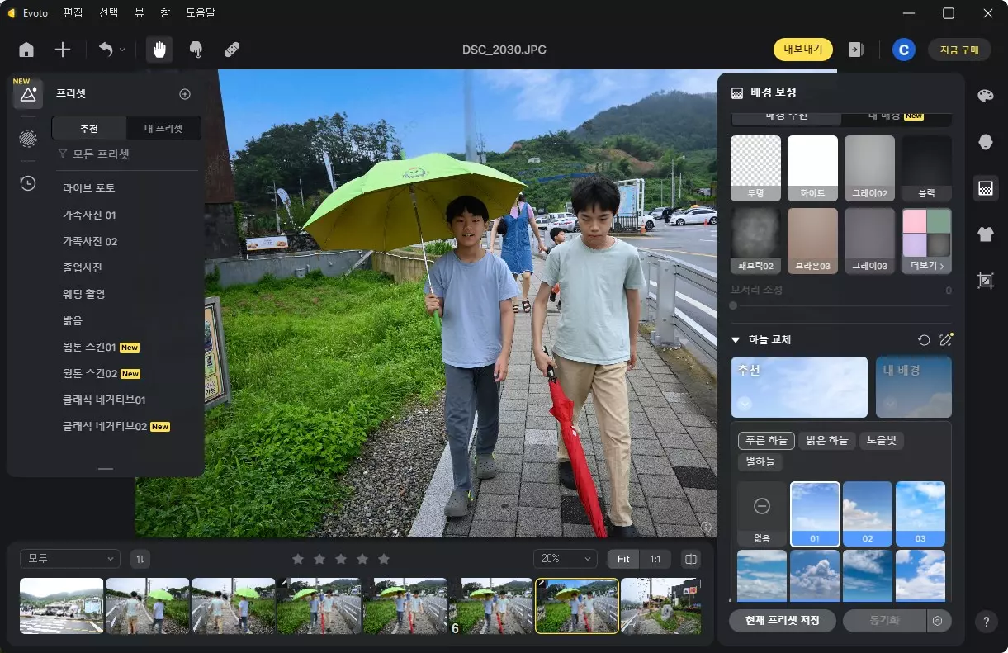Open the presets panel icon marked NEW
The height and width of the screenshot is (653, 1008).
[x=28, y=94]
